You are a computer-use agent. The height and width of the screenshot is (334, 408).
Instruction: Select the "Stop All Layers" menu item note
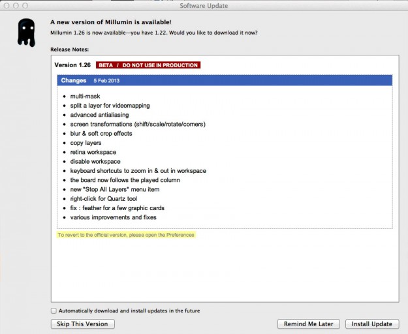[x=115, y=190]
